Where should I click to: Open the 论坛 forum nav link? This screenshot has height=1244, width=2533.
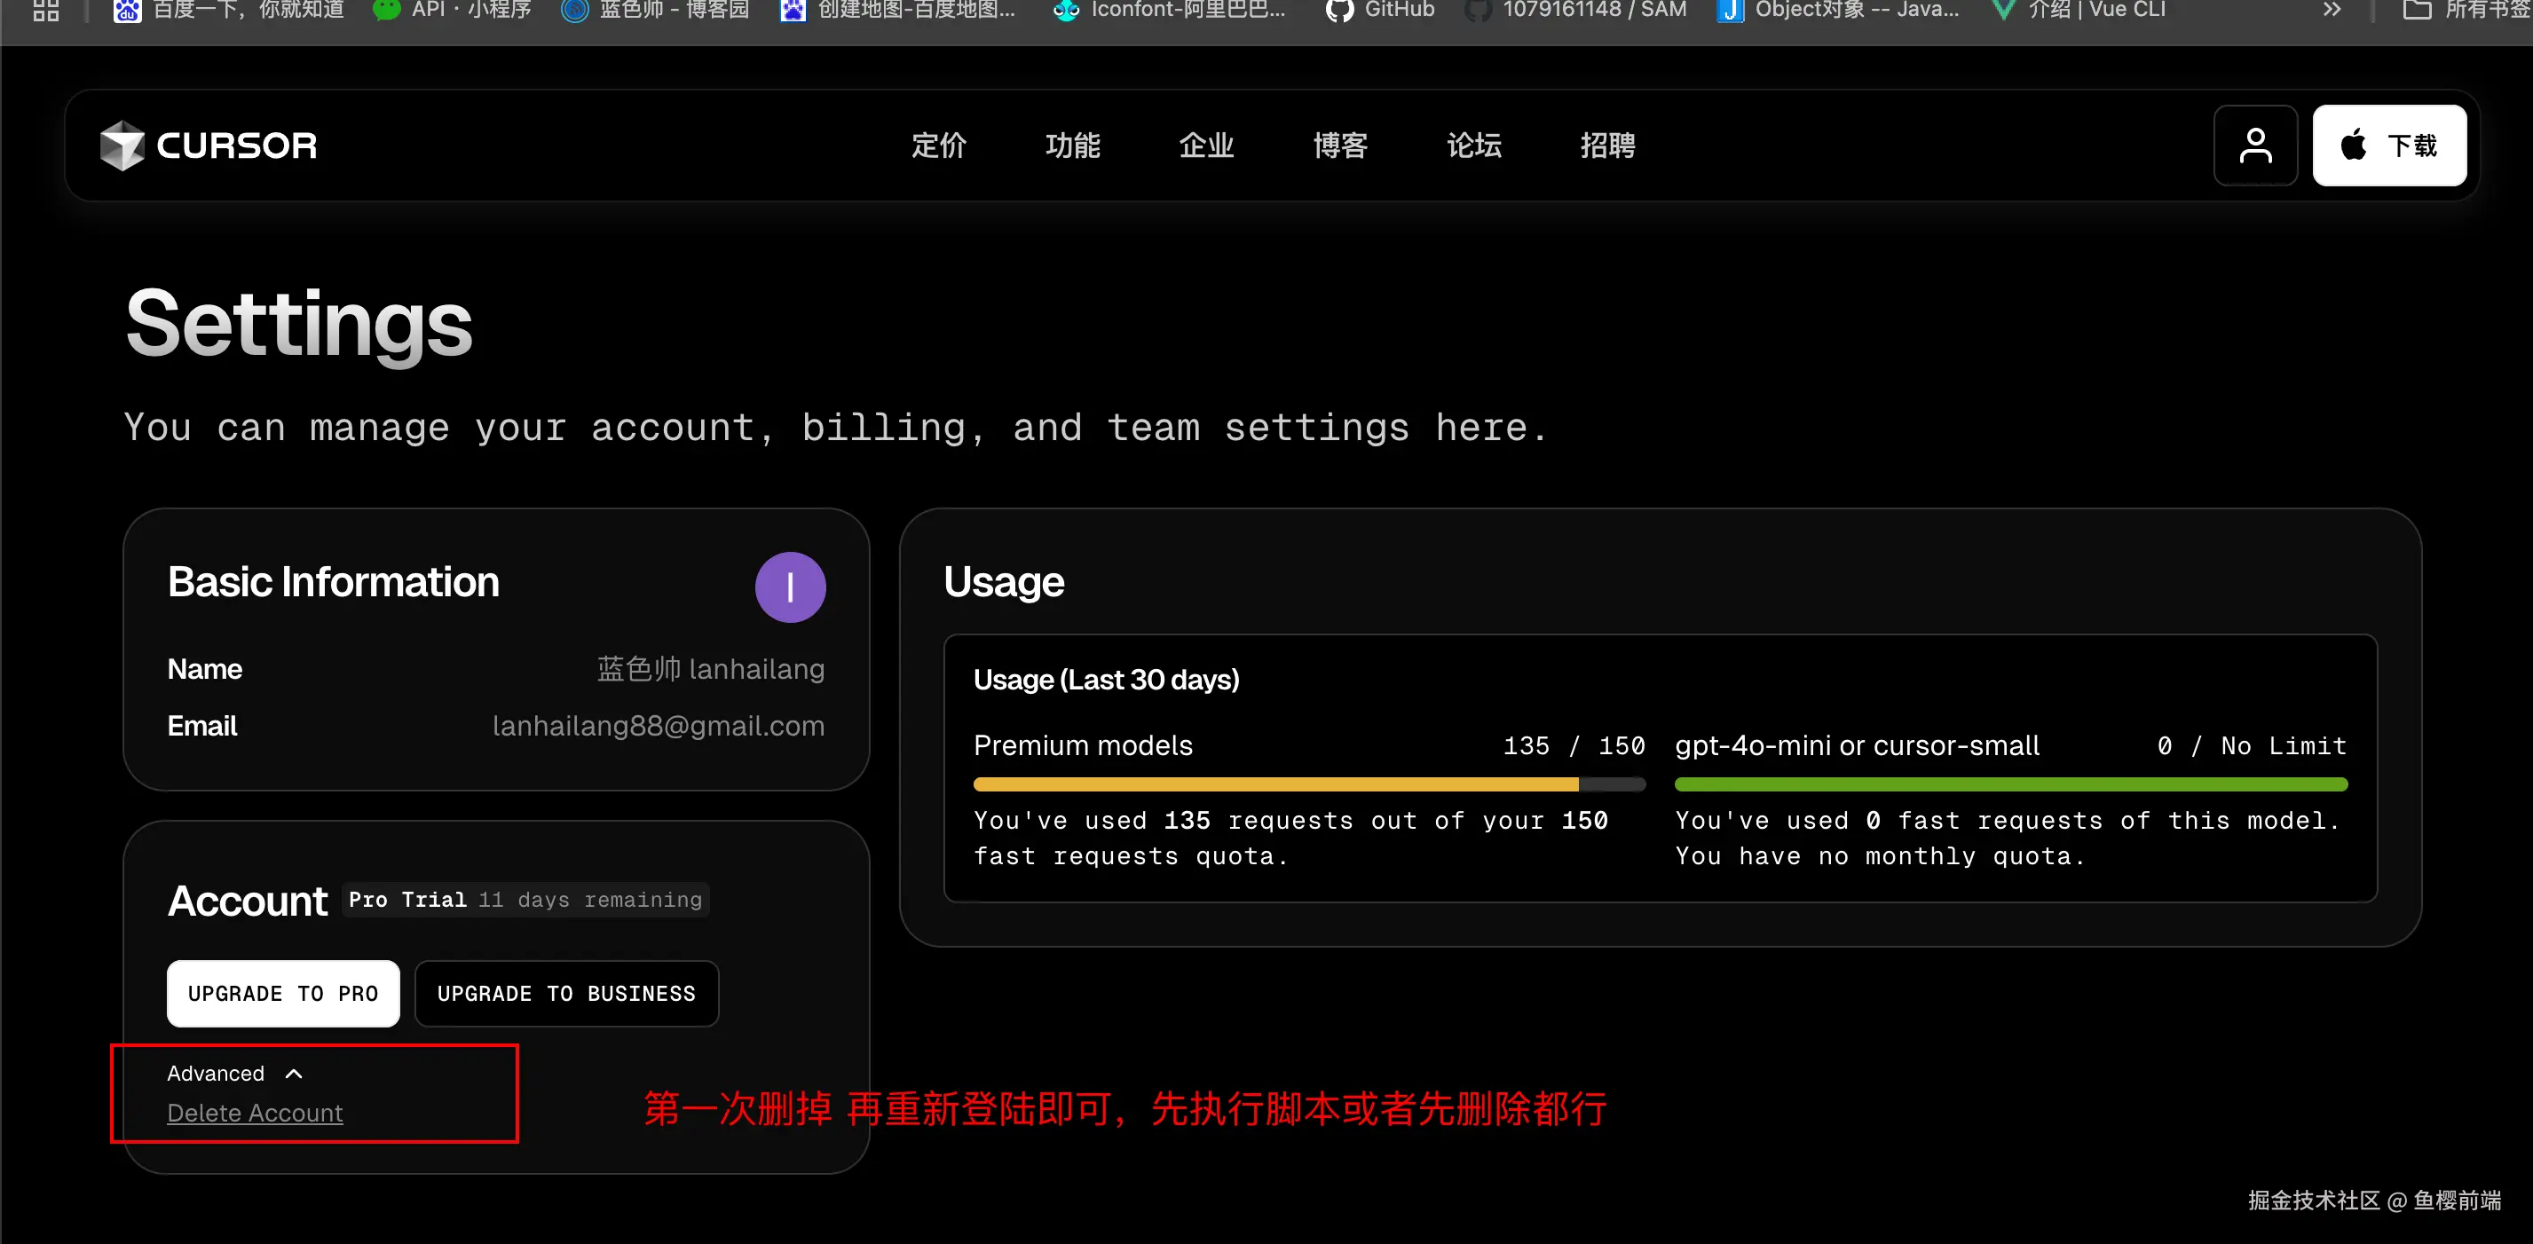point(1473,146)
